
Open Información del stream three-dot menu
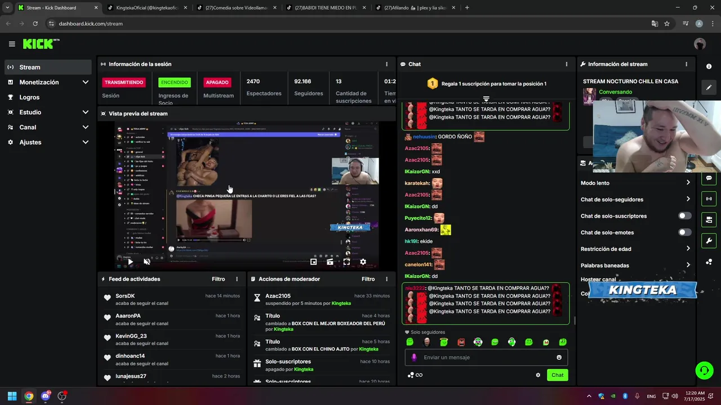[x=686, y=64]
